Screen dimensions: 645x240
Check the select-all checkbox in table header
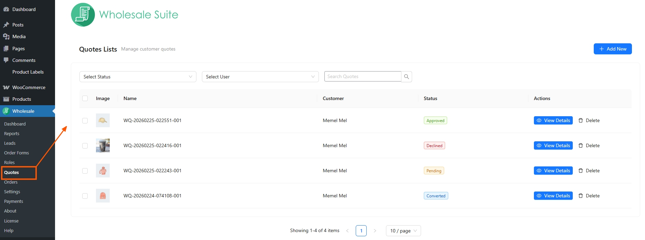pos(85,98)
